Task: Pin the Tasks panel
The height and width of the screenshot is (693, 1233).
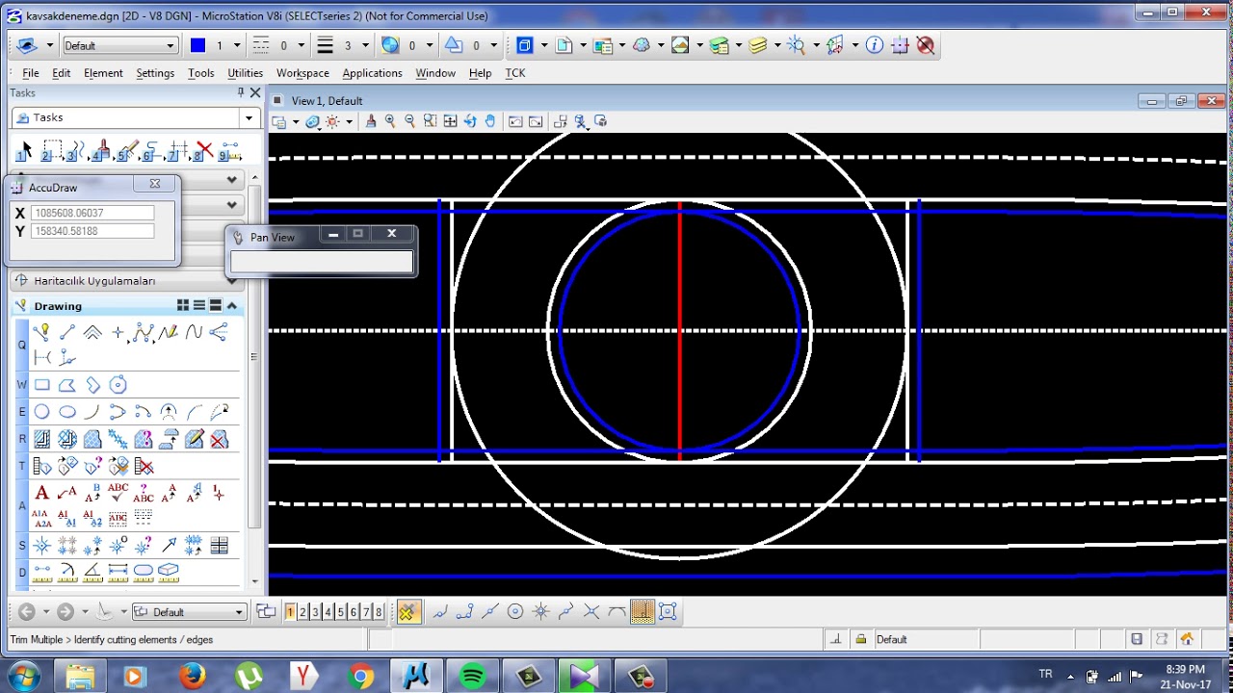Action: [x=241, y=92]
